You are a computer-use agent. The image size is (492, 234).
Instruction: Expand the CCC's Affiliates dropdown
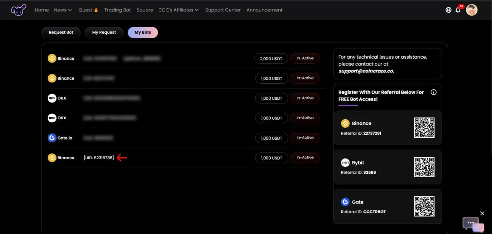coord(178,10)
